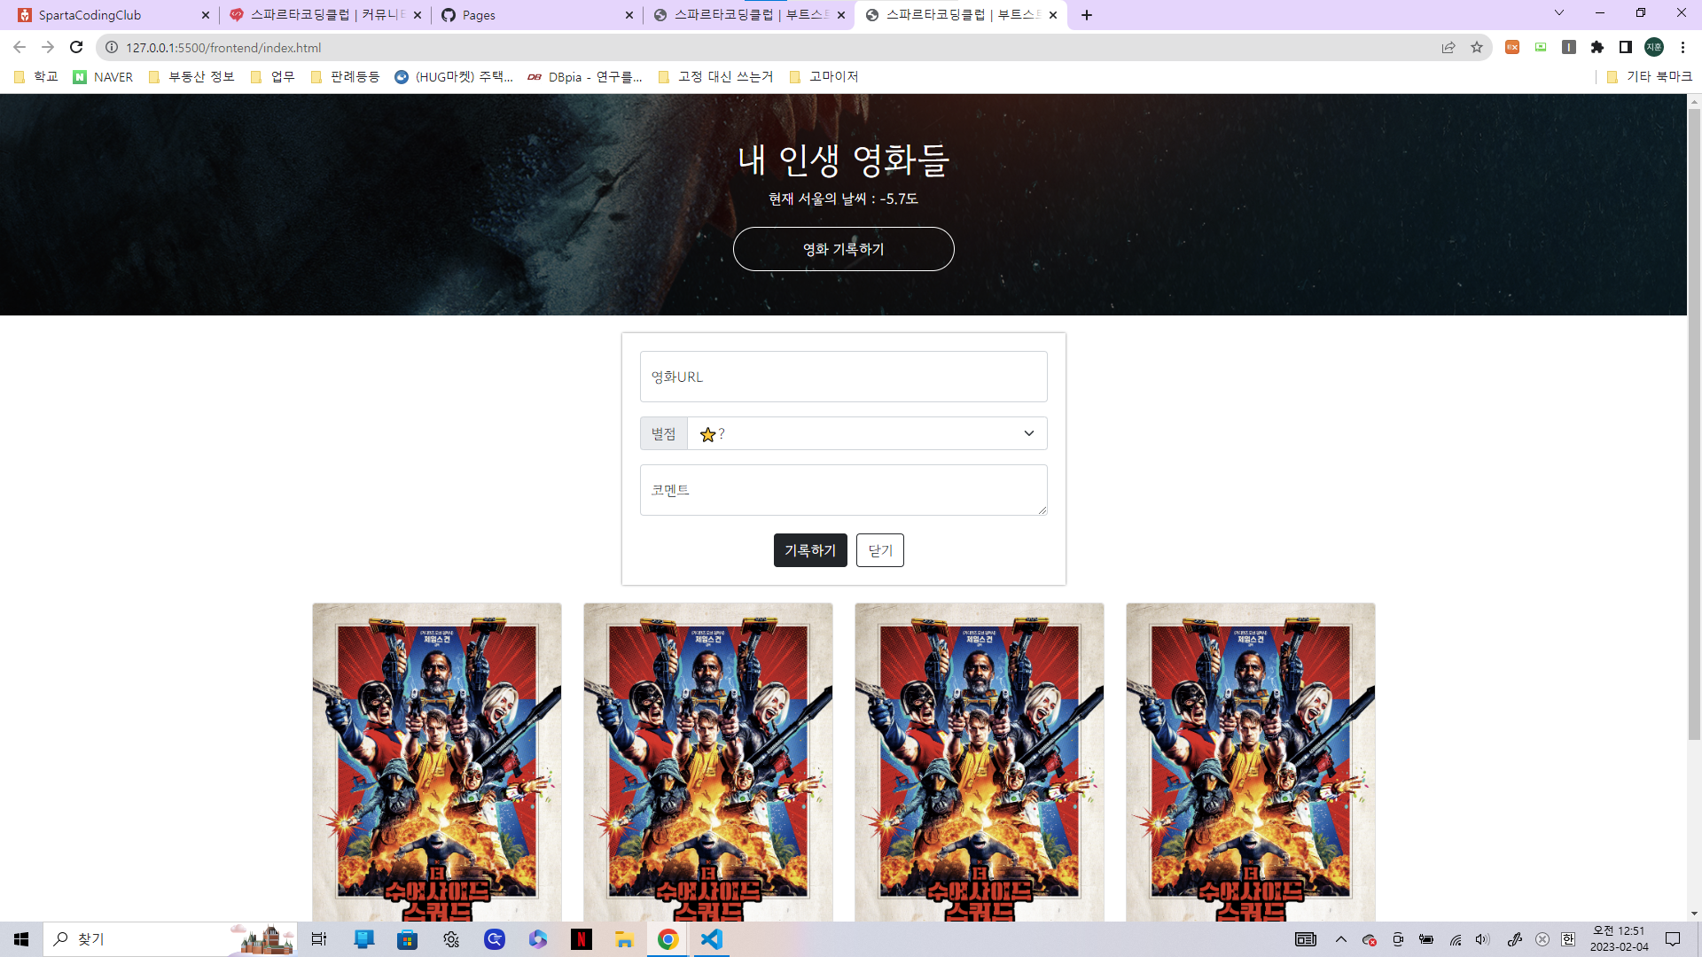Toggle the browser side panel
Image resolution: width=1702 pixels, height=957 pixels.
pyautogui.click(x=1626, y=47)
